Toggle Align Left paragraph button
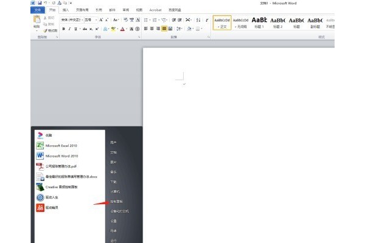This screenshot has width=365, height=243. [146, 29]
